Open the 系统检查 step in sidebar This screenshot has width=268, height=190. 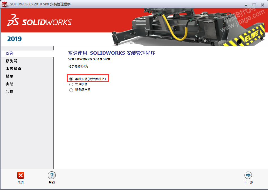14,69
